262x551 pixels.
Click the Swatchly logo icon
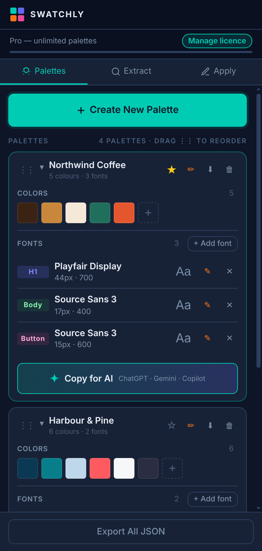tap(17, 14)
